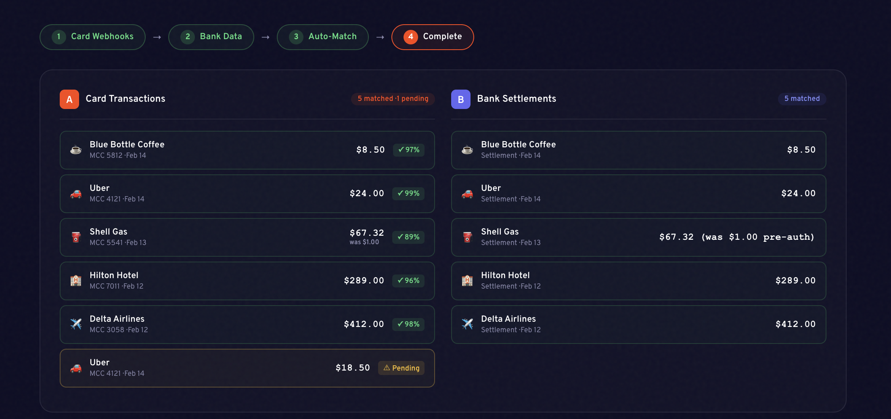Click the 99% match badge for Uber
This screenshot has height=419, width=891.
[x=408, y=193]
